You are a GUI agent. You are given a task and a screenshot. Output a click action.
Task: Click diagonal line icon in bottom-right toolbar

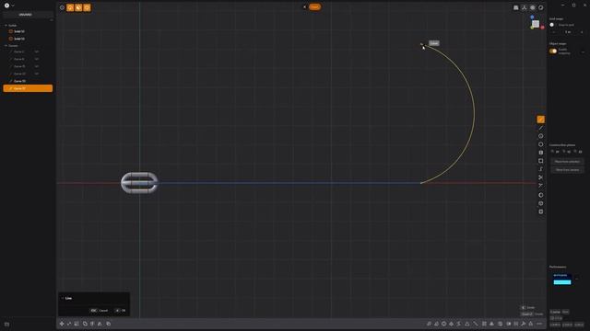click(x=476, y=324)
